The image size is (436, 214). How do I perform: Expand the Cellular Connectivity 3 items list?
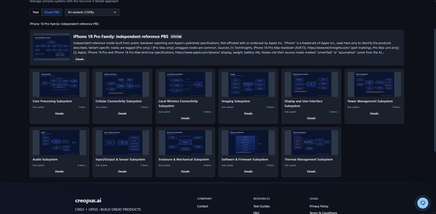145,107
